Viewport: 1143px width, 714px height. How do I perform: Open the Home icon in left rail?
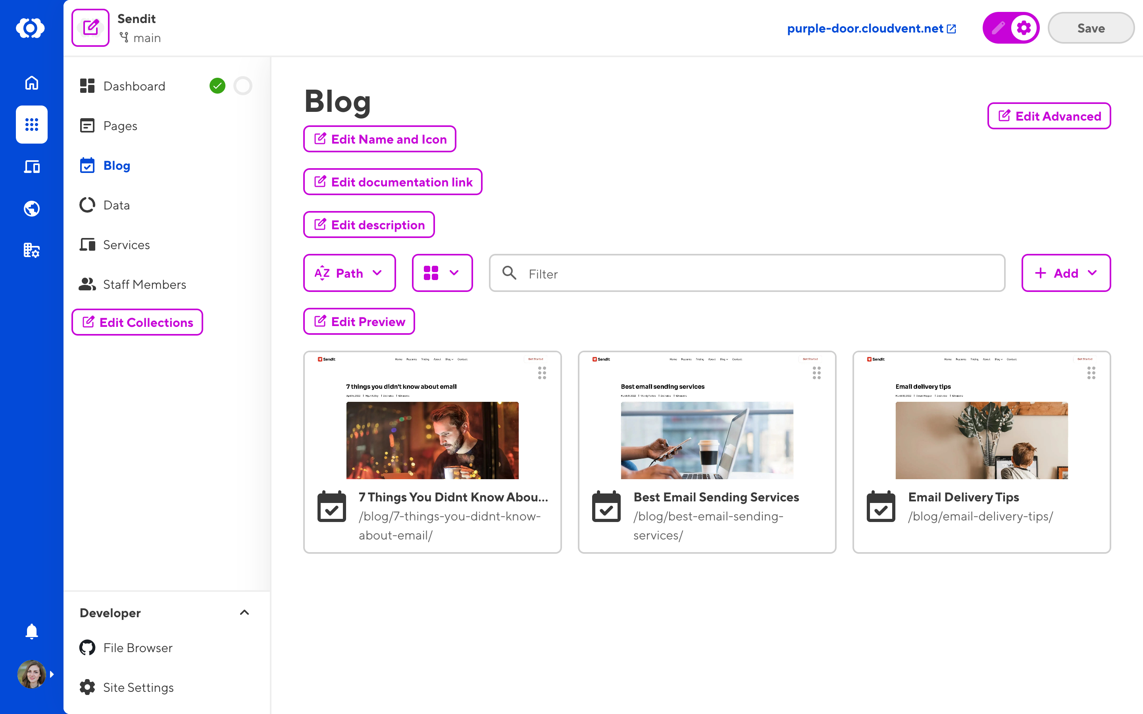(32, 83)
